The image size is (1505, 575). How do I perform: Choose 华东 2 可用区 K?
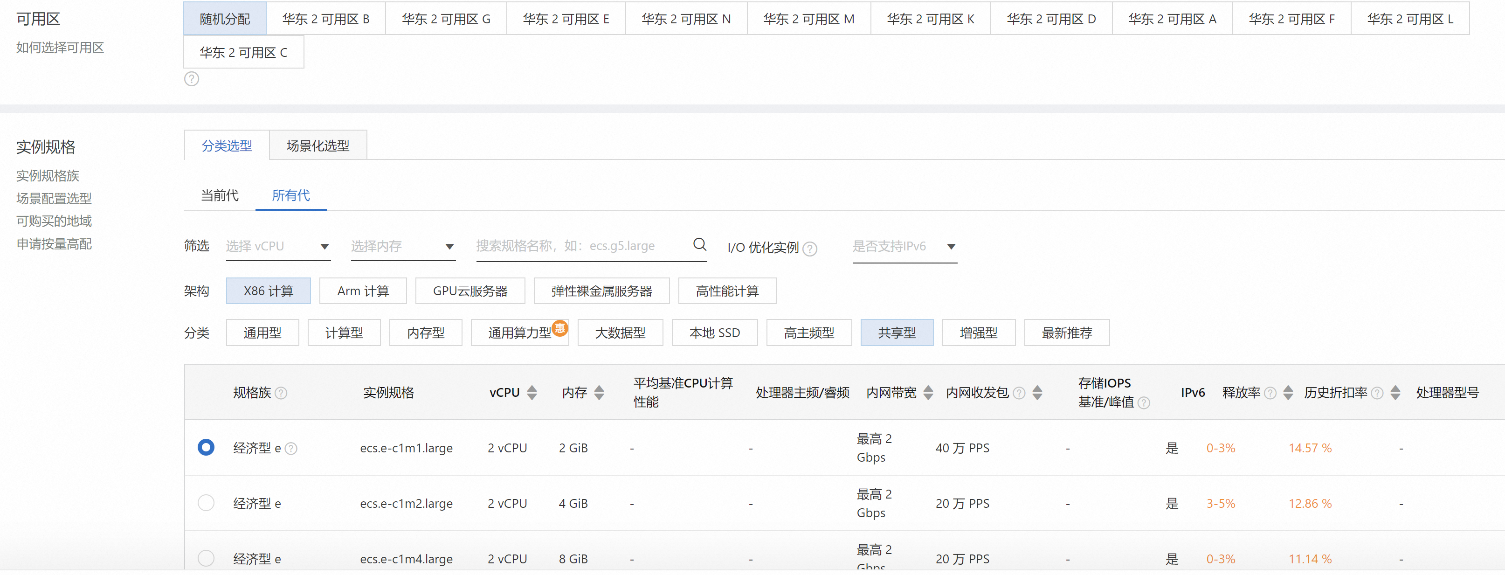[931, 19]
